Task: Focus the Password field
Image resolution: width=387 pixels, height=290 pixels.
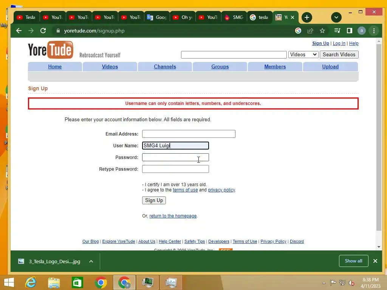Action: click(175, 157)
